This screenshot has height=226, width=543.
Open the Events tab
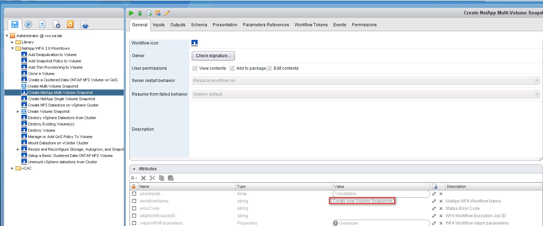(340, 25)
